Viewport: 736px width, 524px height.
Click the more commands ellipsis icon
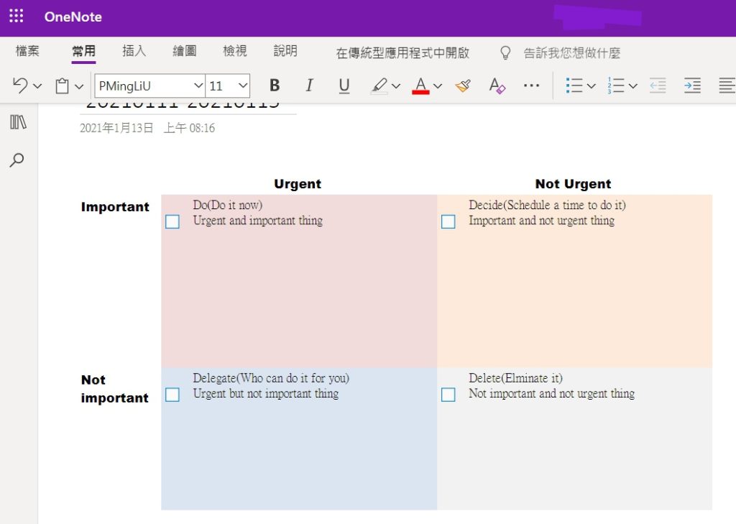coord(531,86)
